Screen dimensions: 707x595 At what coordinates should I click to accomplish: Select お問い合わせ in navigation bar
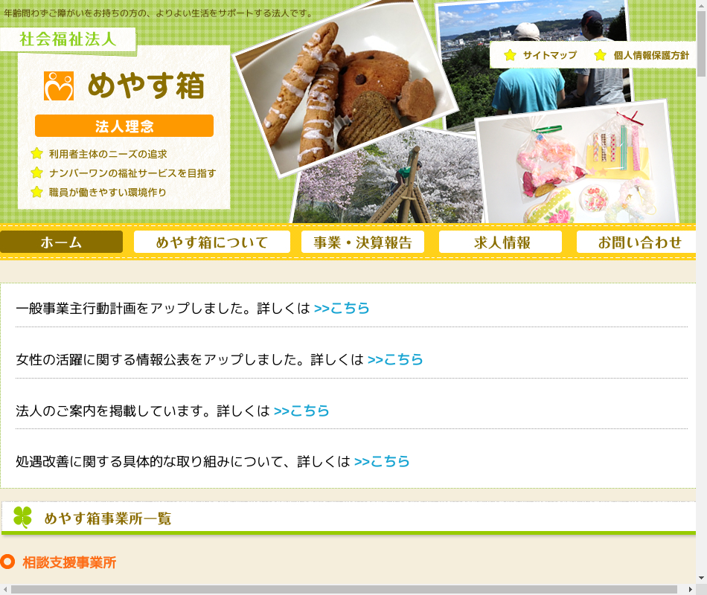tap(636, 242)
